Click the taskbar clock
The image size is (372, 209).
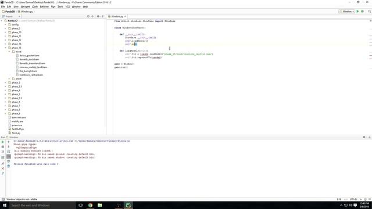point(364,205)
